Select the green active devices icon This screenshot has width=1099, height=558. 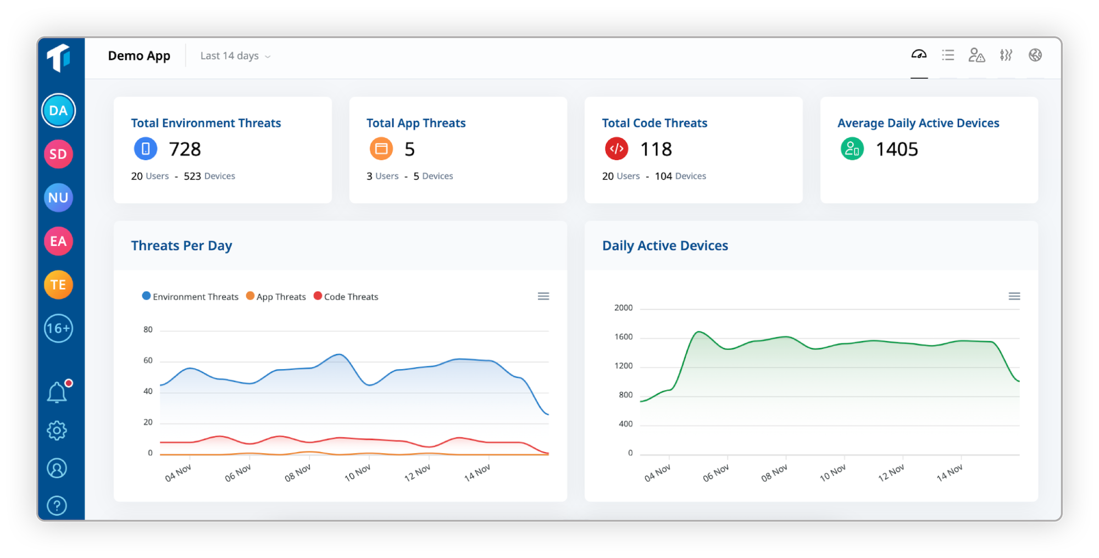(852, 148)
